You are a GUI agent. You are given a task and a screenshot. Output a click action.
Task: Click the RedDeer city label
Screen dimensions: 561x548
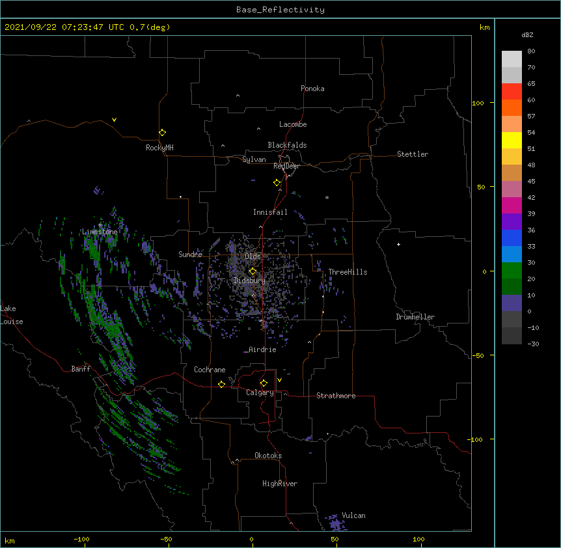click(x=286, y=166)
